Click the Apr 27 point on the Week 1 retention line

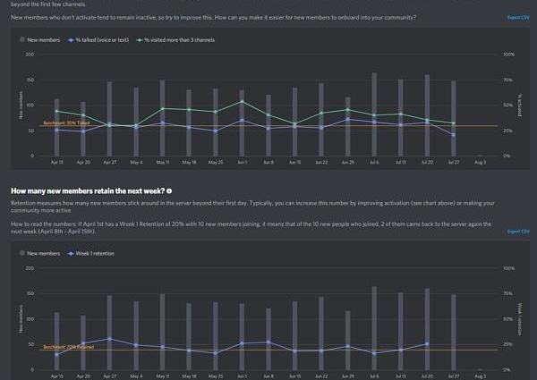pos(109,339)
